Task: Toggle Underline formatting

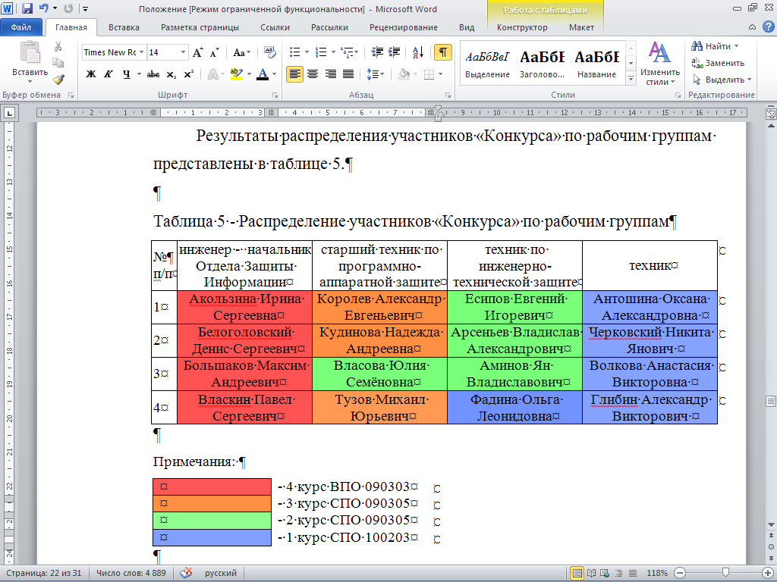Action: click(127, 74)
